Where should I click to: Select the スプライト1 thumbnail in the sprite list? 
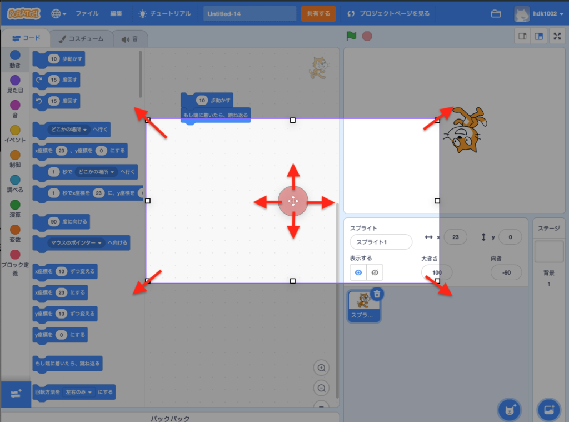[x=364, y=306]
